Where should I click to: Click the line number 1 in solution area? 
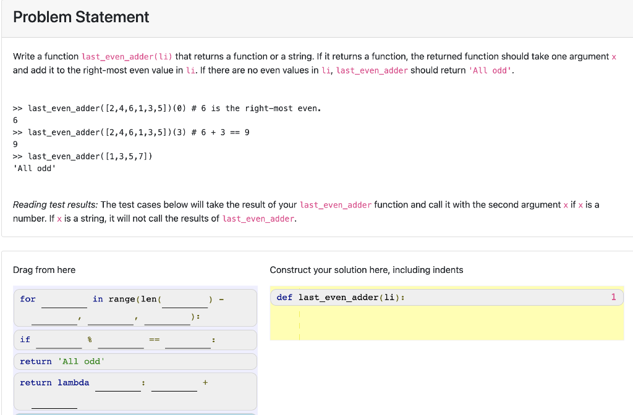tap(614, 297)
